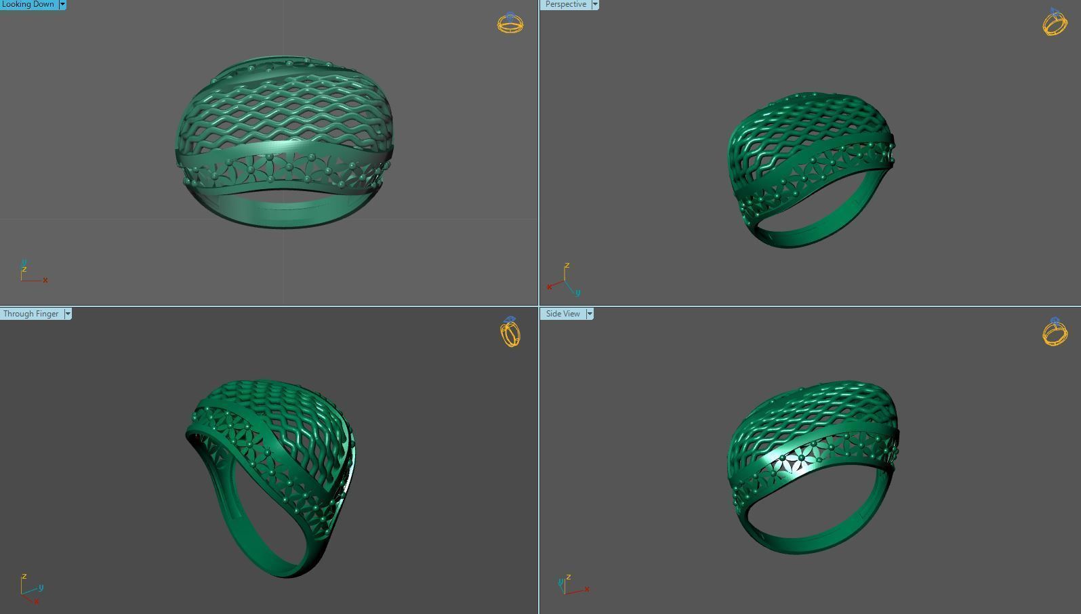Click the XYZ axis indicator in Side View viewport

tap(573, 584)
